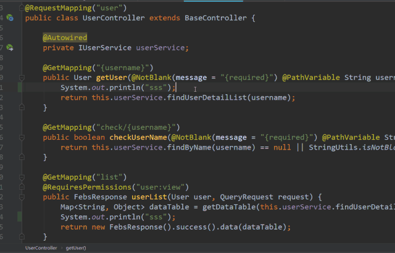
Task: Click FebsResponse return type of userList
Action: coord(100,197)
